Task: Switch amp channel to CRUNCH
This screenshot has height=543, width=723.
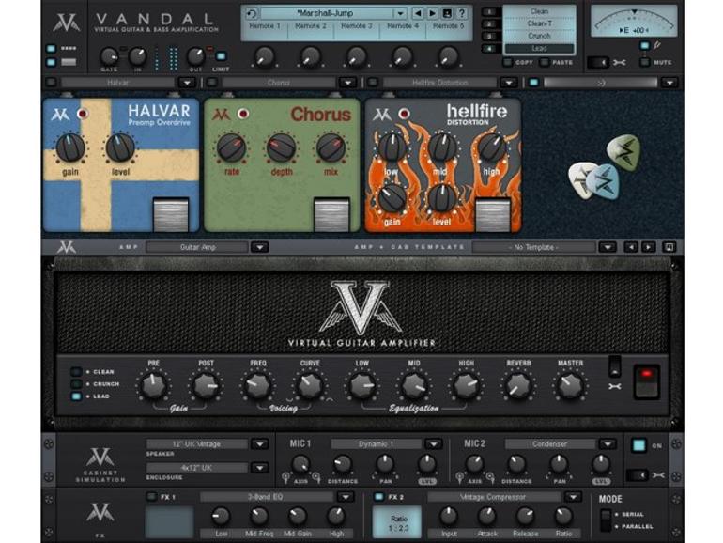Action: pos(76,384)
